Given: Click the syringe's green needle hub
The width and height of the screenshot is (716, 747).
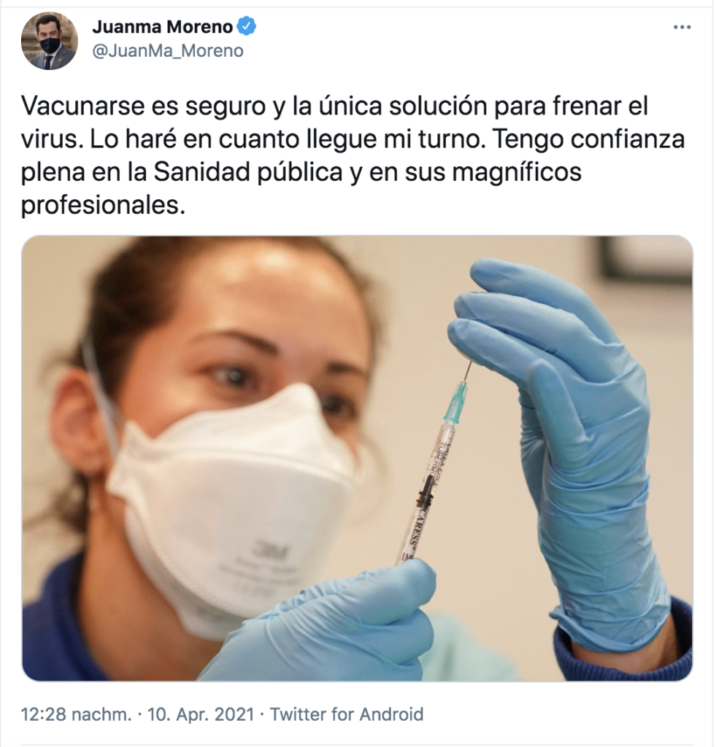Looking at the screenshot, I should pyautogui.click(x=457, y=402).
